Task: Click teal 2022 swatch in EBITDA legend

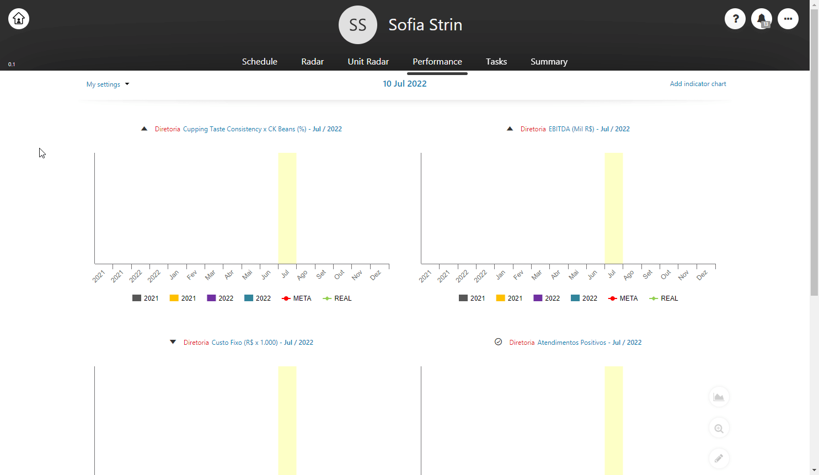Action: [575, 298]
